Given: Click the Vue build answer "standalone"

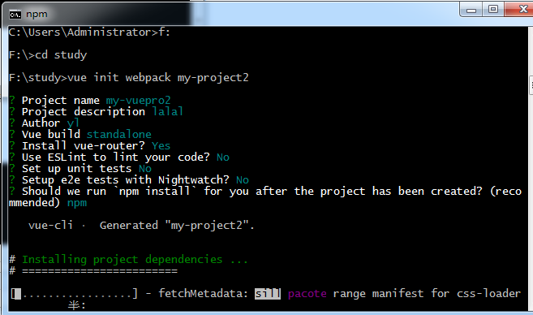Looking at the screenshot, I should pos(119,135).
